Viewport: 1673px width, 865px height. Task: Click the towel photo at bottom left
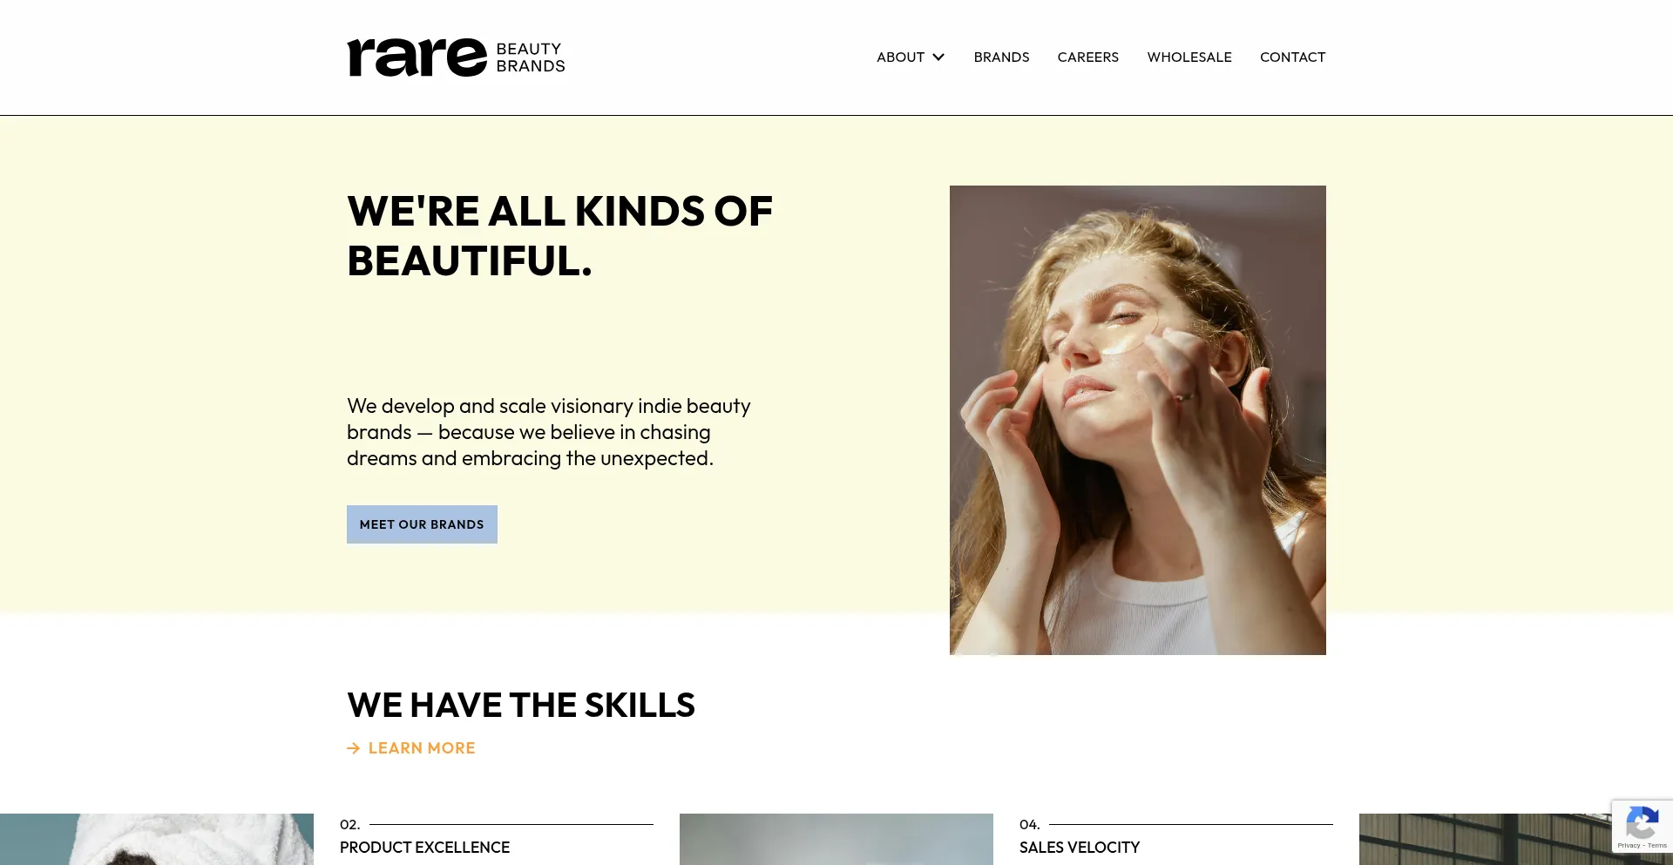pos(157,839)
